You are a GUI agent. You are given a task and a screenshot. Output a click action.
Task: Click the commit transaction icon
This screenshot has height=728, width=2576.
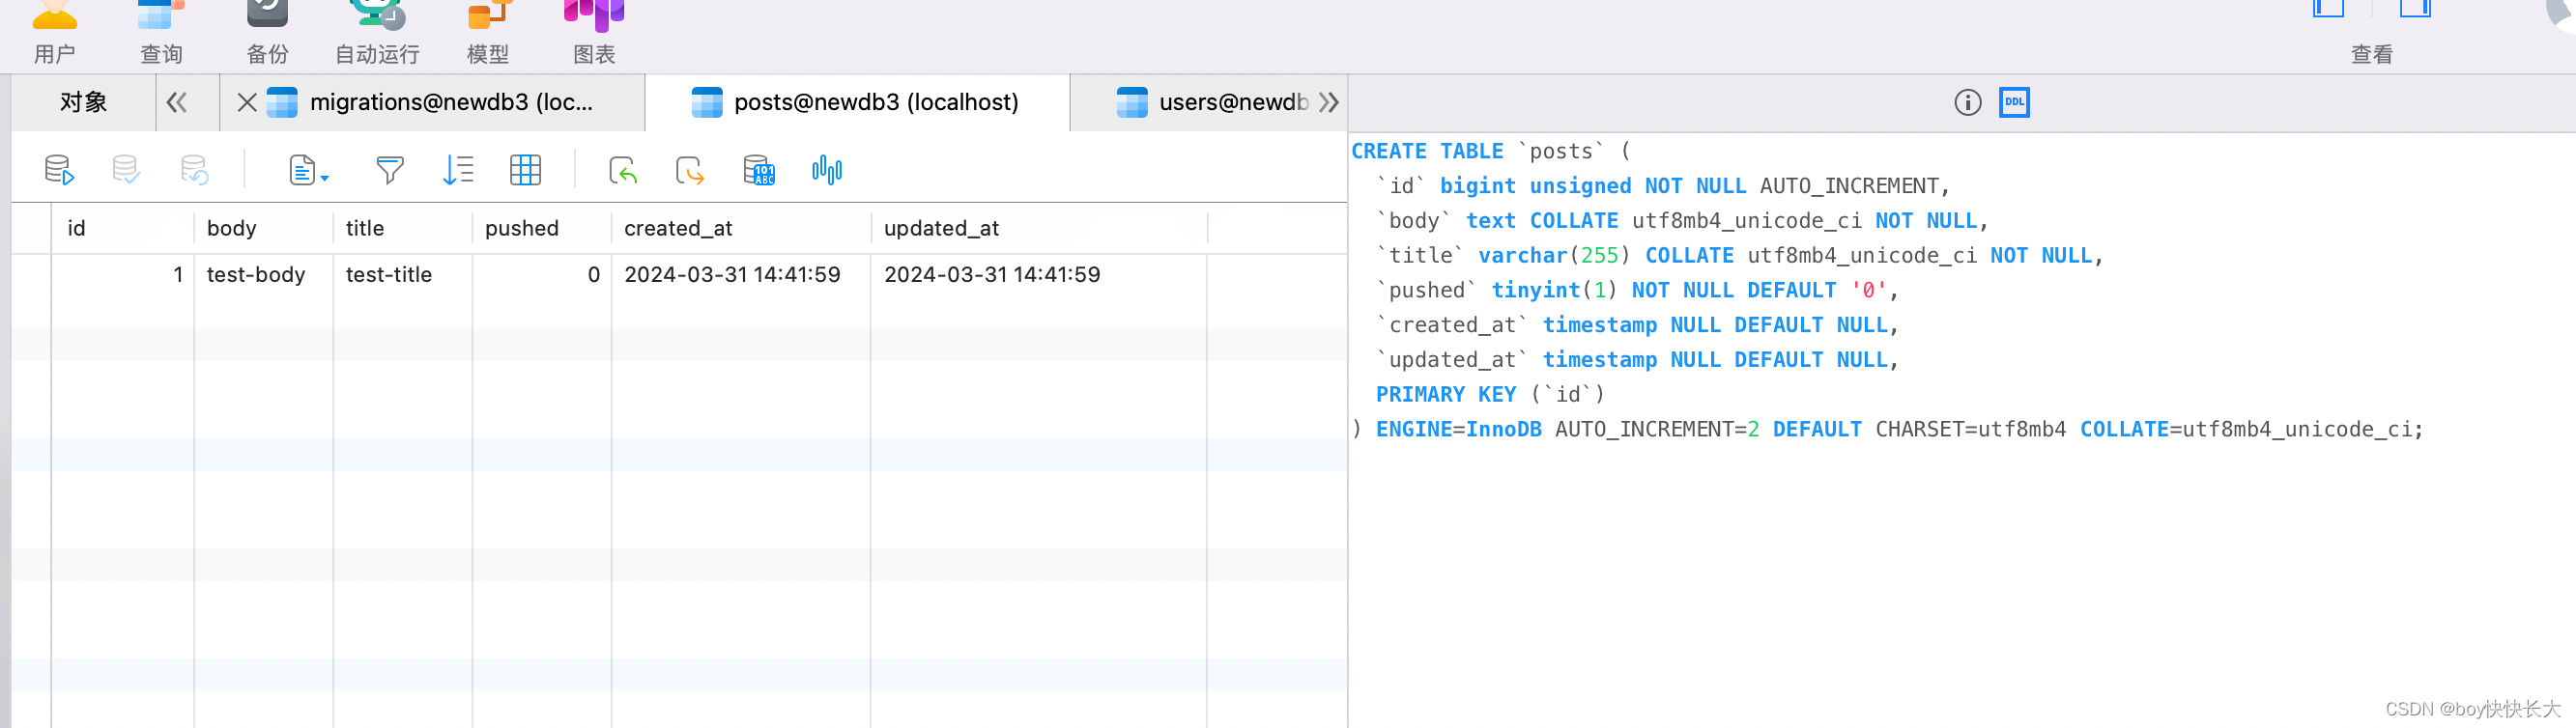pos(126,170)
